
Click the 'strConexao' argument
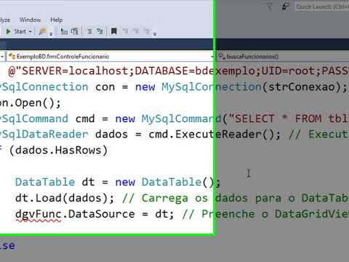click(x=302, y=87)
